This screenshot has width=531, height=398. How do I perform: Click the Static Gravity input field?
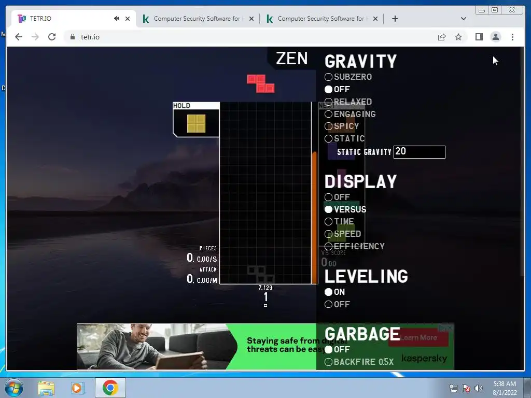click(419, 152)
